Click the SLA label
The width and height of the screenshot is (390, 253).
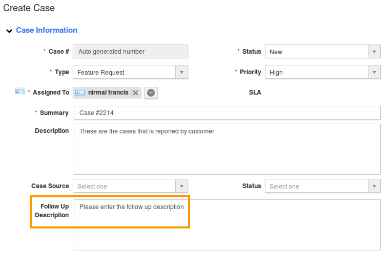point(255,93)
